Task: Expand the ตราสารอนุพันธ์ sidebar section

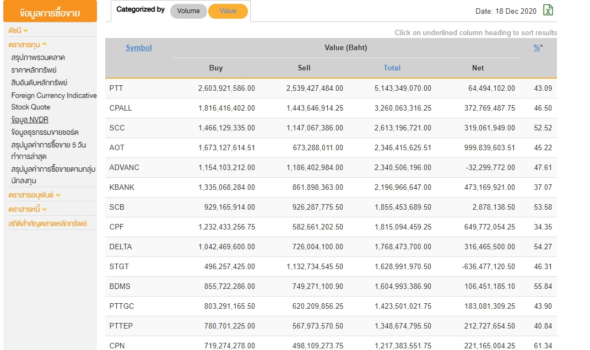Action: coord(34,195)
